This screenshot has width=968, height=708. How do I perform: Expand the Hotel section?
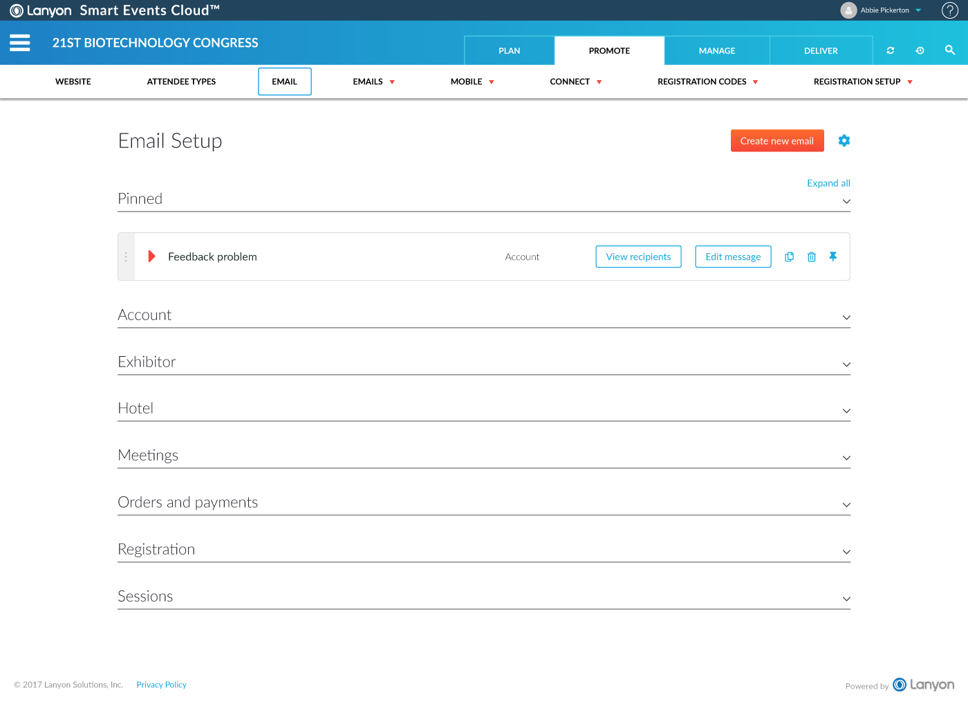pos(846,411)
